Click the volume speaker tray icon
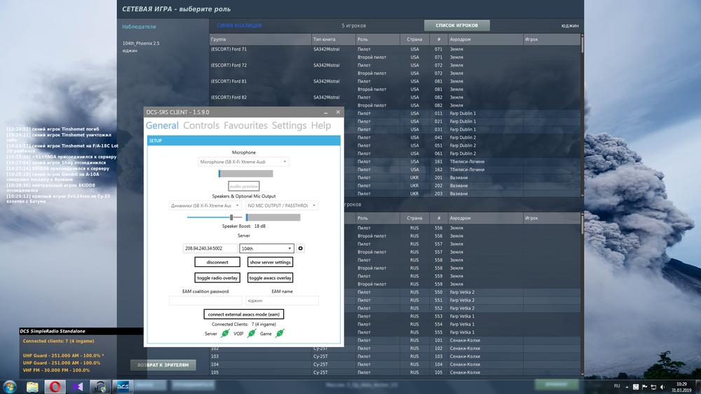The width and height of the screenshot is (701, 394). (x=662, y=387)
